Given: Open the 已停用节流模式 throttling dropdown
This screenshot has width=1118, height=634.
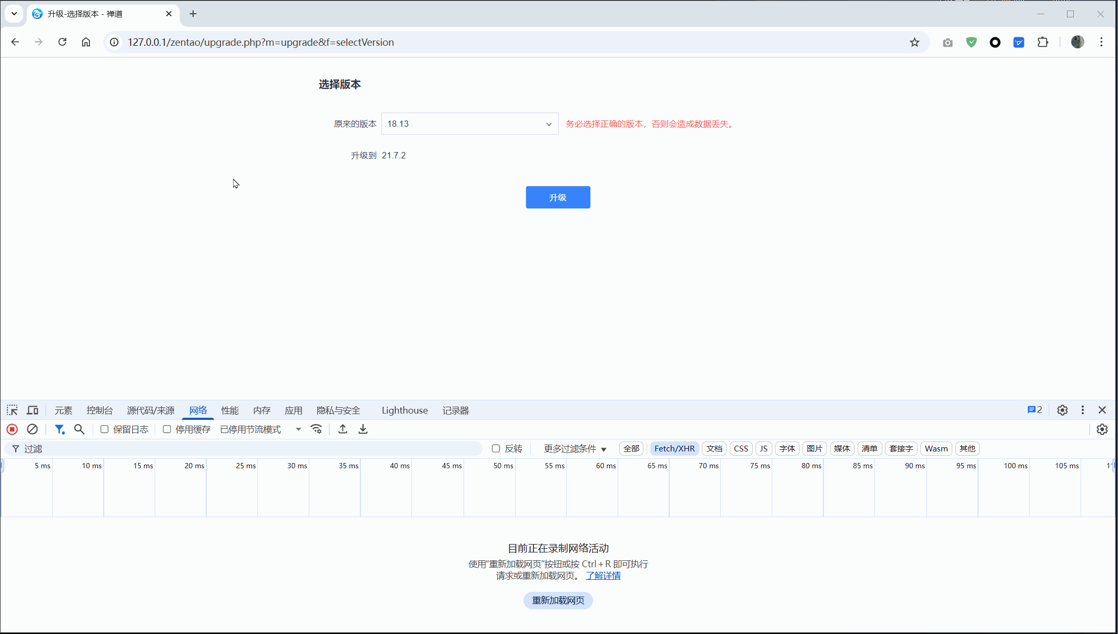Looking at the screenshot, I should (260, 429).
